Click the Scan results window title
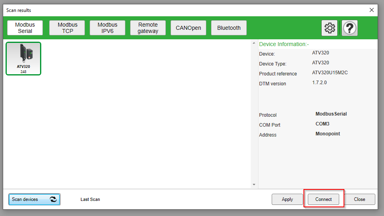The image size is (384, 216). 19,10
